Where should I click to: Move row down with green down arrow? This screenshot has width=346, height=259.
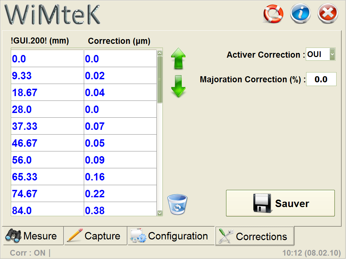178,86
